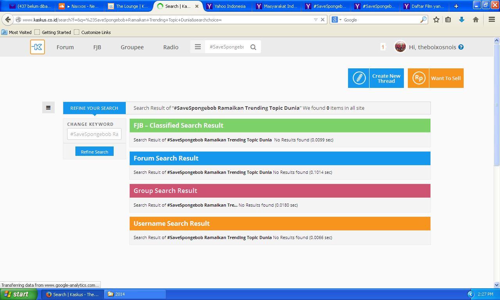Viewport: 500px width, 300px height.
Task: Open the bookmarks list icon
Action: click(448, 20)
